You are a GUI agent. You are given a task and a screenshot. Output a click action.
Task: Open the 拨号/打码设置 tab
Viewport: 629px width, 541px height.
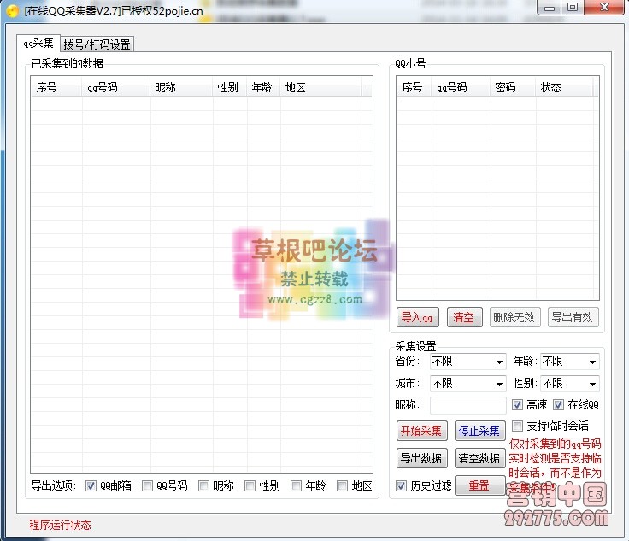(x=97, y=44)
